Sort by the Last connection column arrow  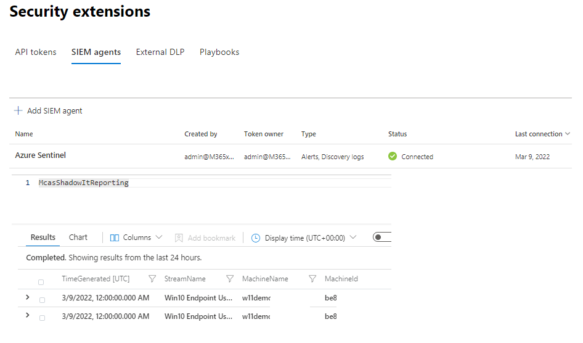pyautogui.click(x=567, y=134)
